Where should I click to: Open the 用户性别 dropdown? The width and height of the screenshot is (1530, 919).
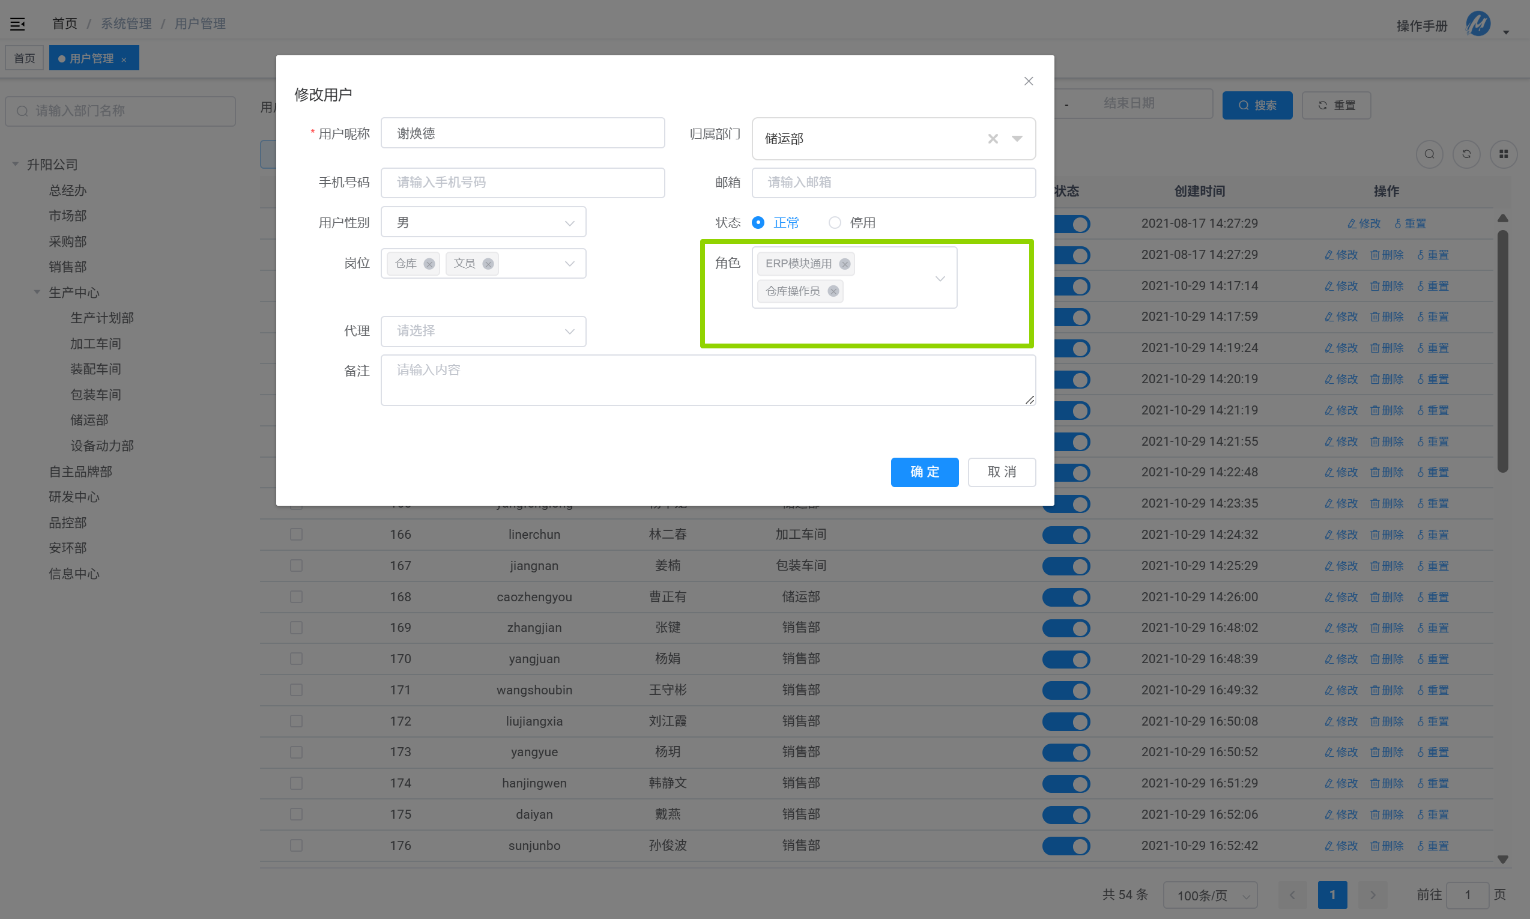[483, 222]
